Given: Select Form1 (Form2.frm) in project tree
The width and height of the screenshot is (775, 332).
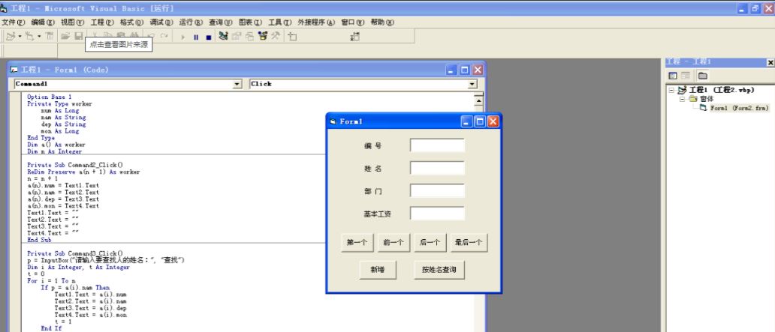Looking at the screenshot, I should [740, 108].
